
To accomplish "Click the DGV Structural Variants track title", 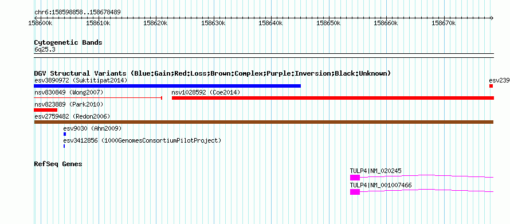I will click(213, 73).
